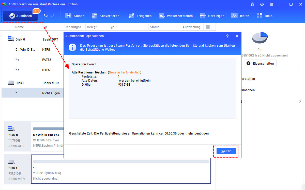Click Disk 1 block in disk map

(x=18, y=169)
